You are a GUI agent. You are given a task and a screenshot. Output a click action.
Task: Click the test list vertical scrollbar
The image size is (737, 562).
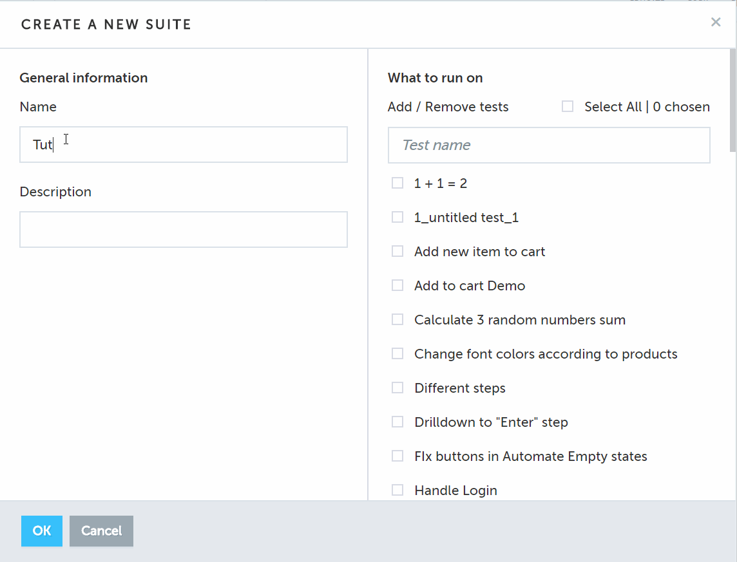coord(732,100)
